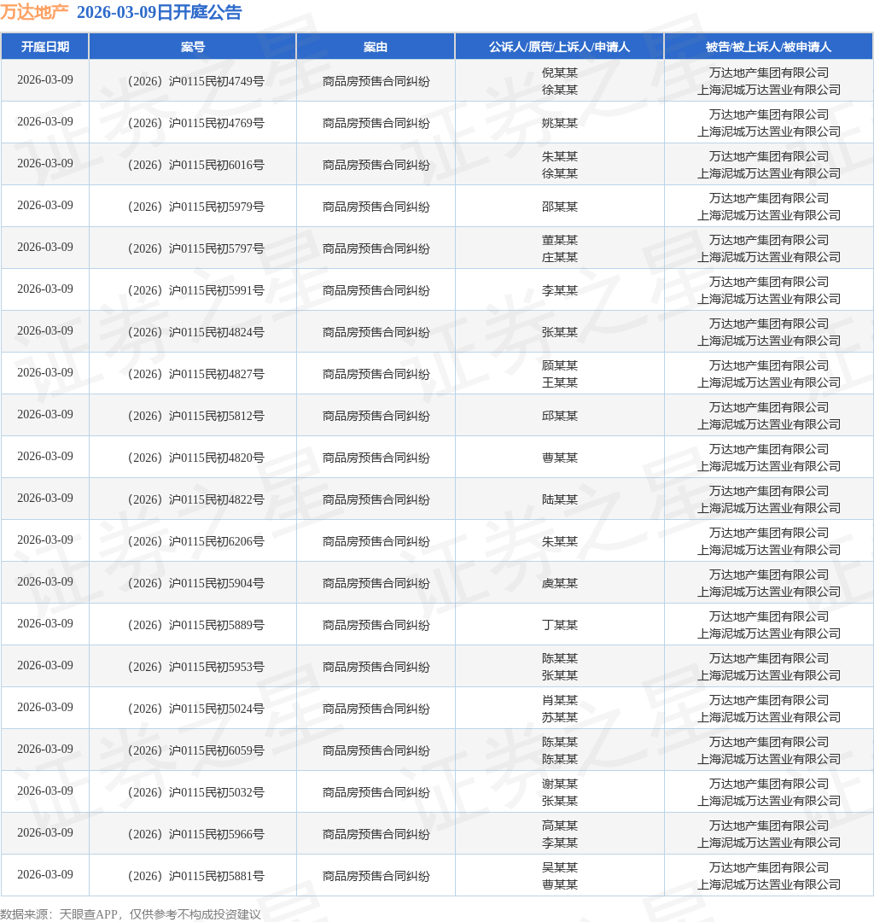
Task: Click plaintiff 肖某某
Action: 560,700
